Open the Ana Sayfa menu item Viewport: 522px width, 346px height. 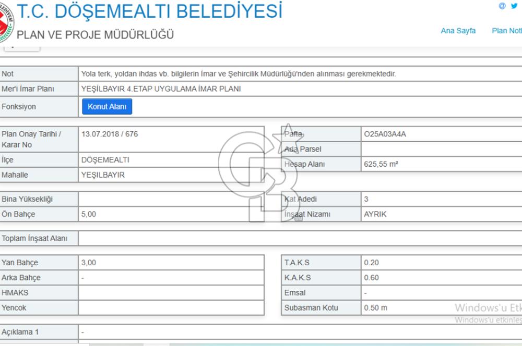click(x=458, y=31)
